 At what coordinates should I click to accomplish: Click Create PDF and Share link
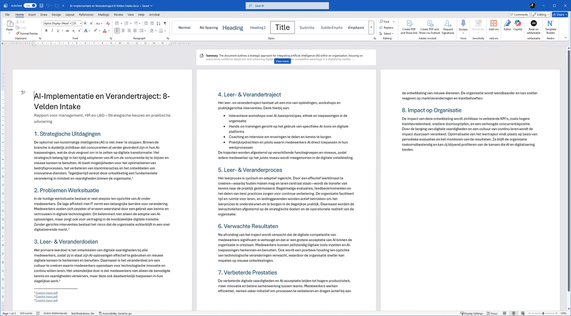(409, 27)
